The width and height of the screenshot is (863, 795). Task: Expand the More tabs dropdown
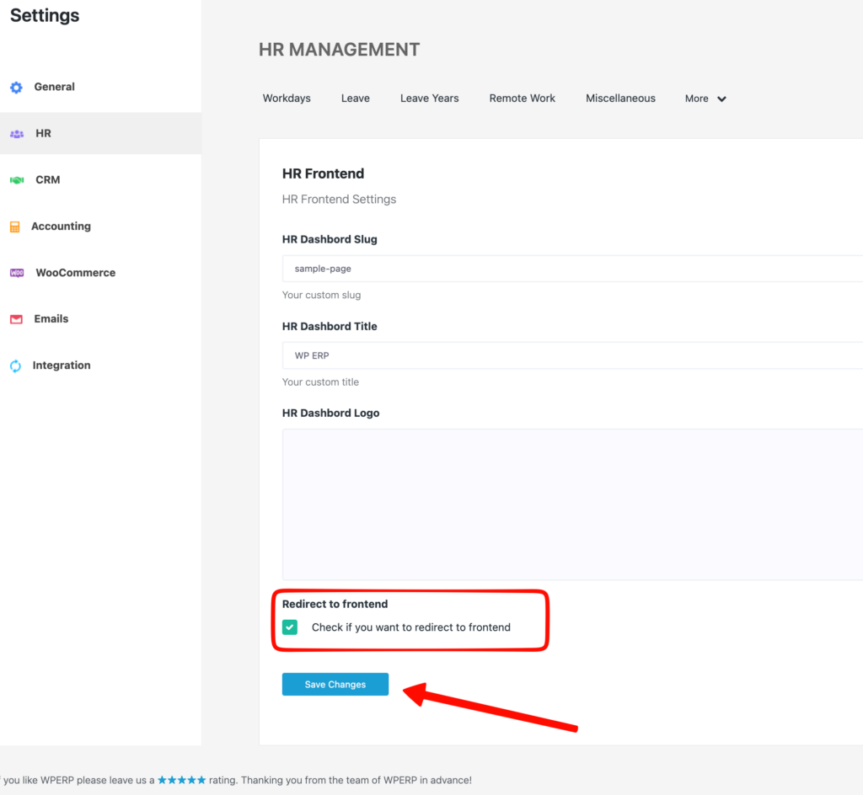tap(705, 99)
